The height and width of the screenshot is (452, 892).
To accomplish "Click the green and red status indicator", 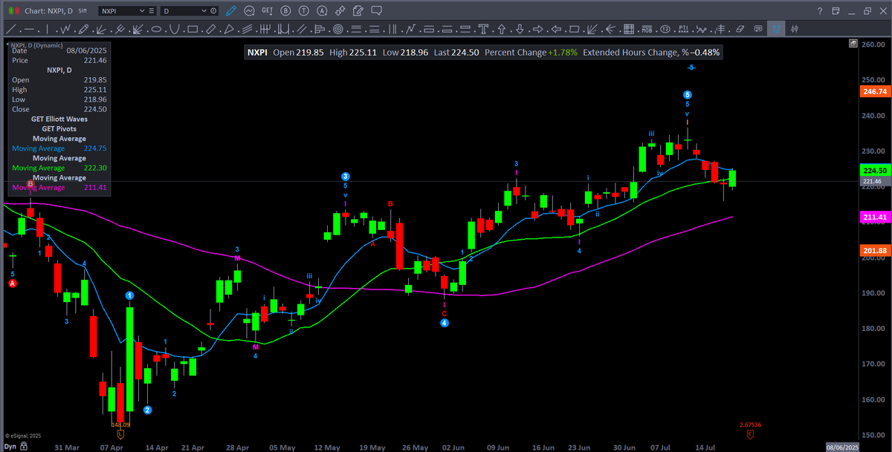I will point(14,11).
